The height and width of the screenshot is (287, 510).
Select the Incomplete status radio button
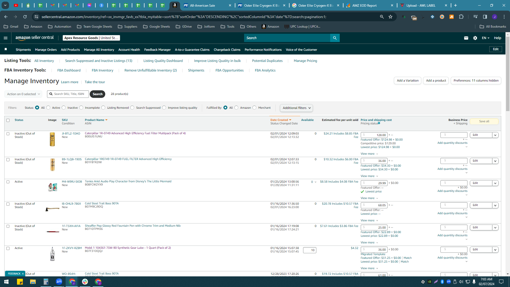tap(81, 108)
